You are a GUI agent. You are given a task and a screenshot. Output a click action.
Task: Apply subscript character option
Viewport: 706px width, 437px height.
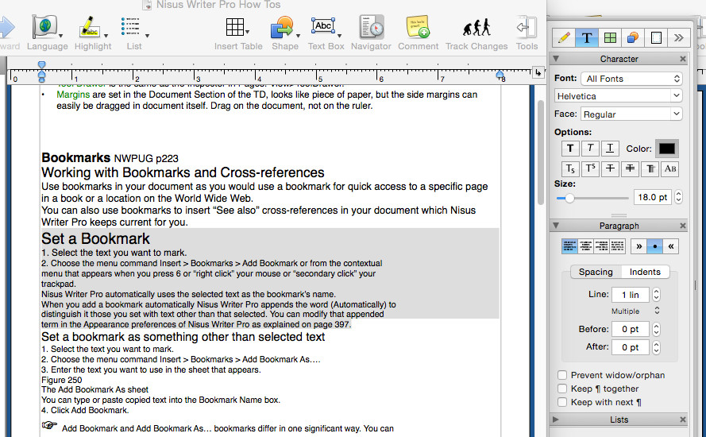coord(570,169)
